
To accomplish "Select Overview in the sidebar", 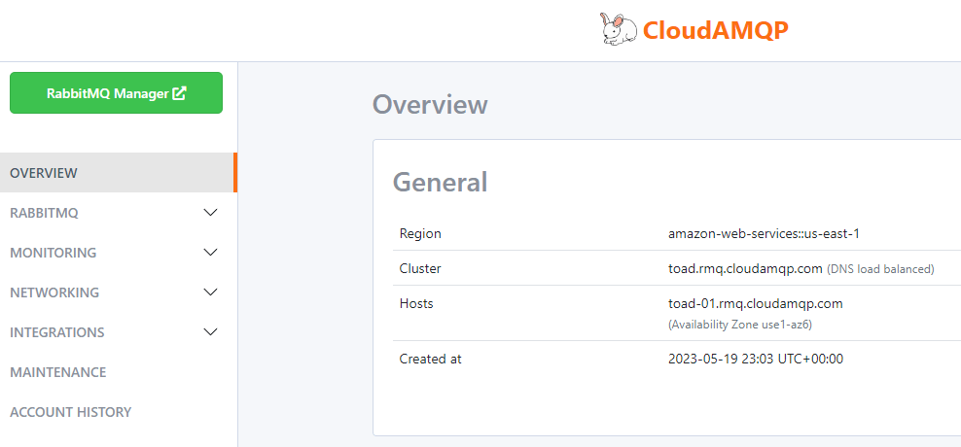I will coord(44,173).
